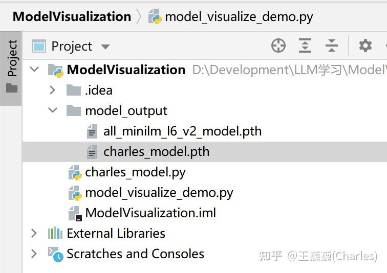Select model_visualize_demo.py in the project tree
387x273 pixels.
point(159,193)
